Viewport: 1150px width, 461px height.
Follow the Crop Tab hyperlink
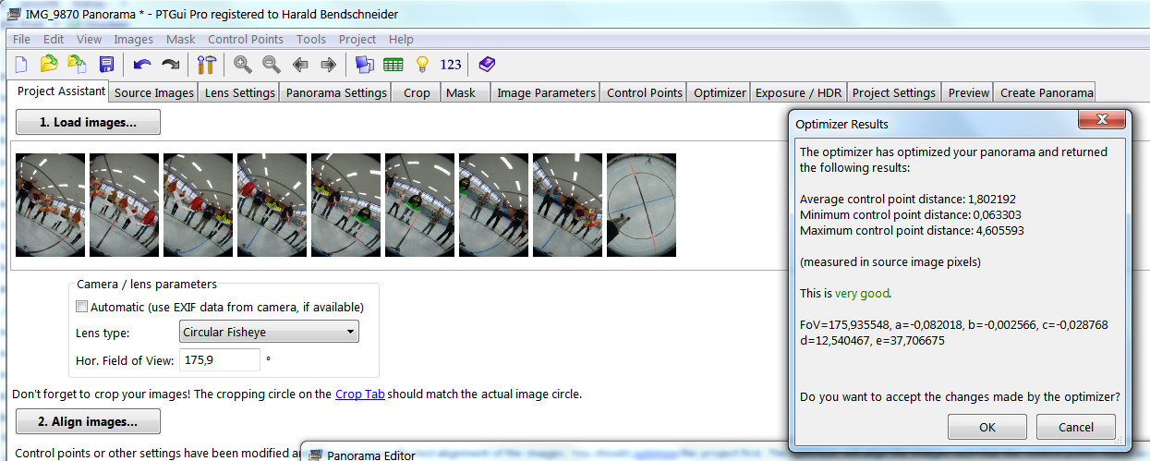(359, 394)
